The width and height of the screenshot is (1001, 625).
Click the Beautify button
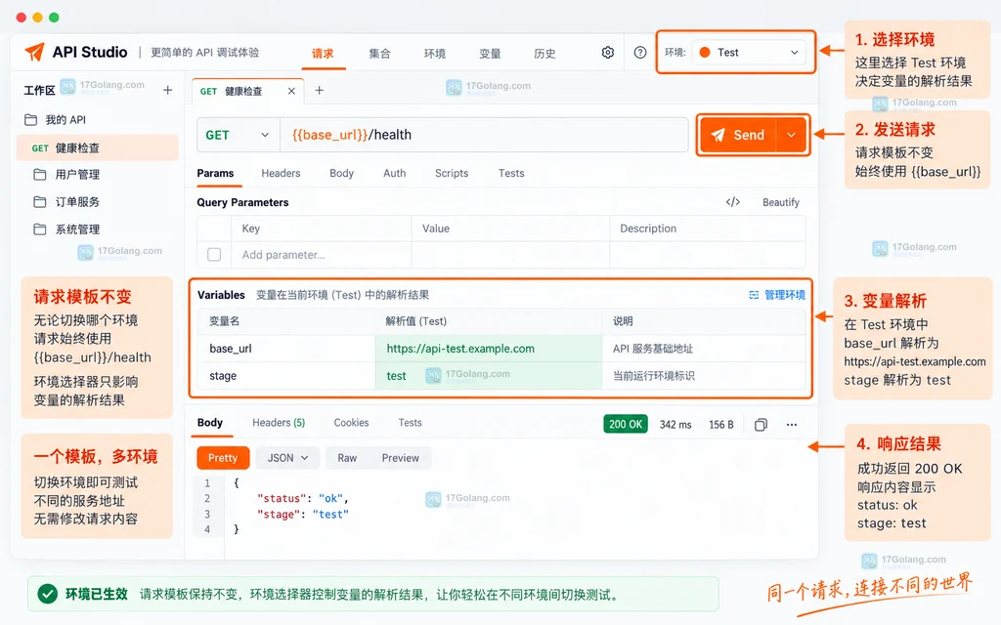click(x=781, y=202)
